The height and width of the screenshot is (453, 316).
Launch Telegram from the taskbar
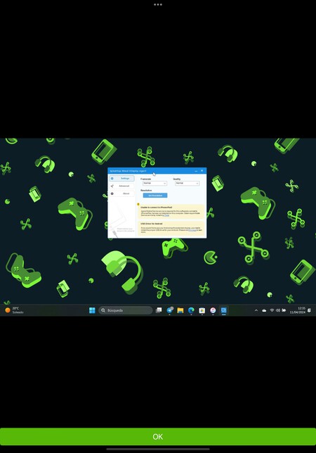click(169, 310)
